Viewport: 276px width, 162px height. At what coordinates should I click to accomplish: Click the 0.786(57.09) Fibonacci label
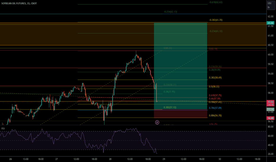click(215, 108)
